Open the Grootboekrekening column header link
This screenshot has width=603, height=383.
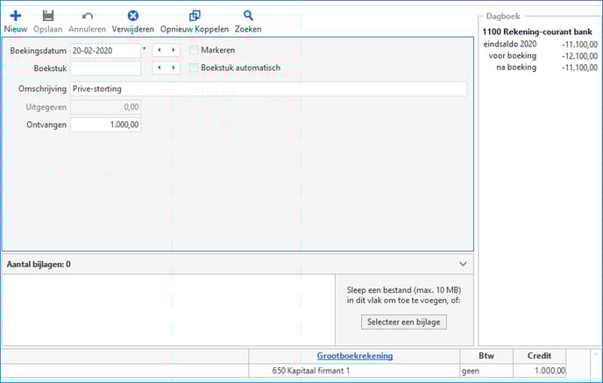click(x=354, y=356)
